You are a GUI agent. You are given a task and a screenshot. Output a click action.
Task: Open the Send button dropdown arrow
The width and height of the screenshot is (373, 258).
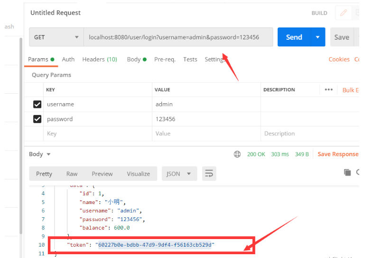tap(318, 37)
